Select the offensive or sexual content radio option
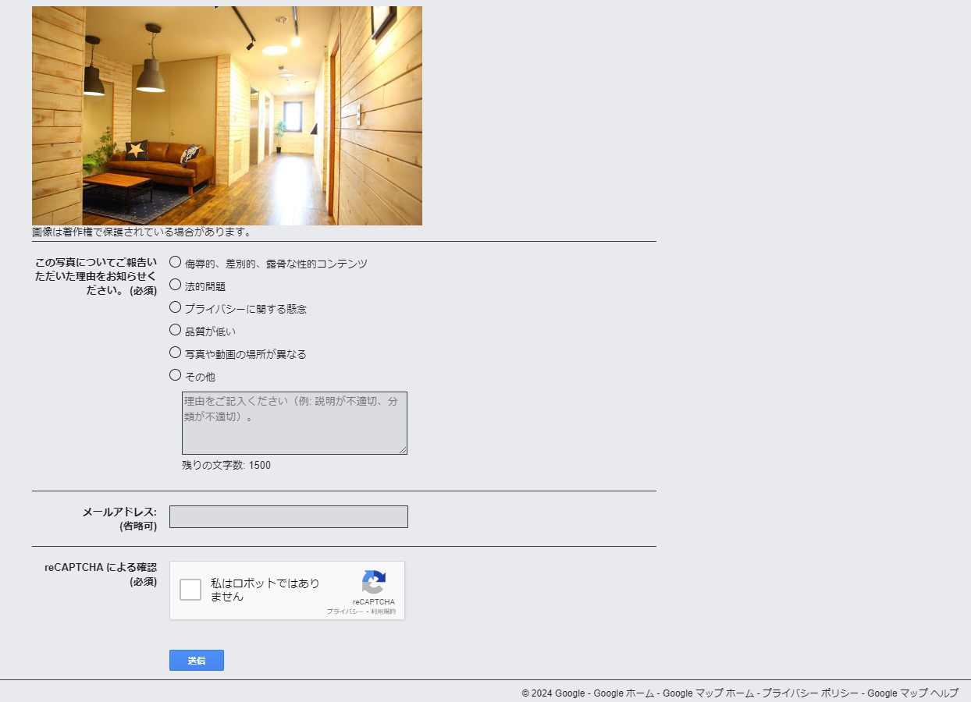971x702 pixels. pos(175,262)
